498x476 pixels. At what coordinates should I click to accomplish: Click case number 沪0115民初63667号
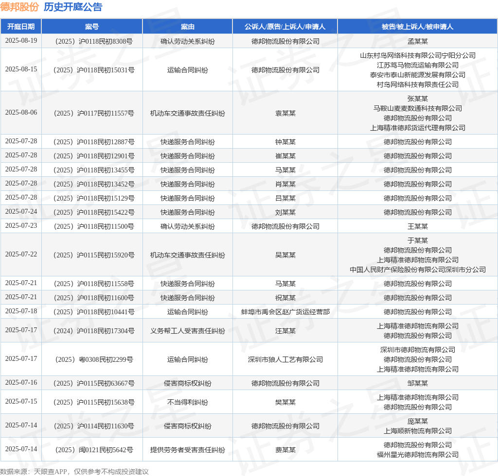94,383
